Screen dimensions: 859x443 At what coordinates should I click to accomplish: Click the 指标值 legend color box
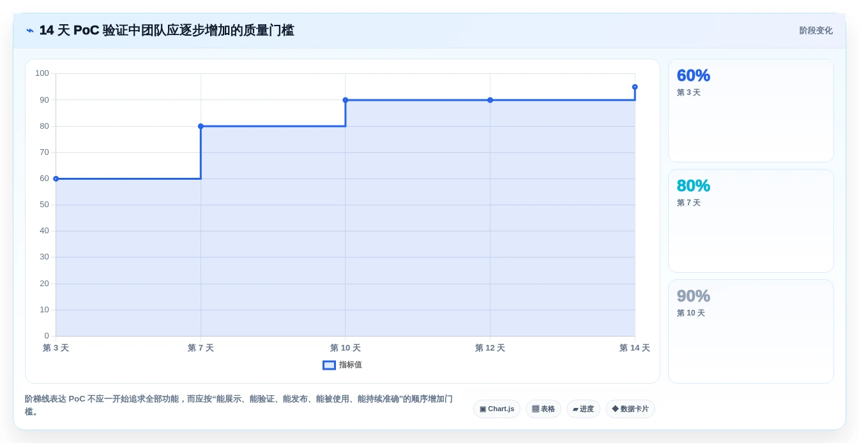(x=329, y=365)
